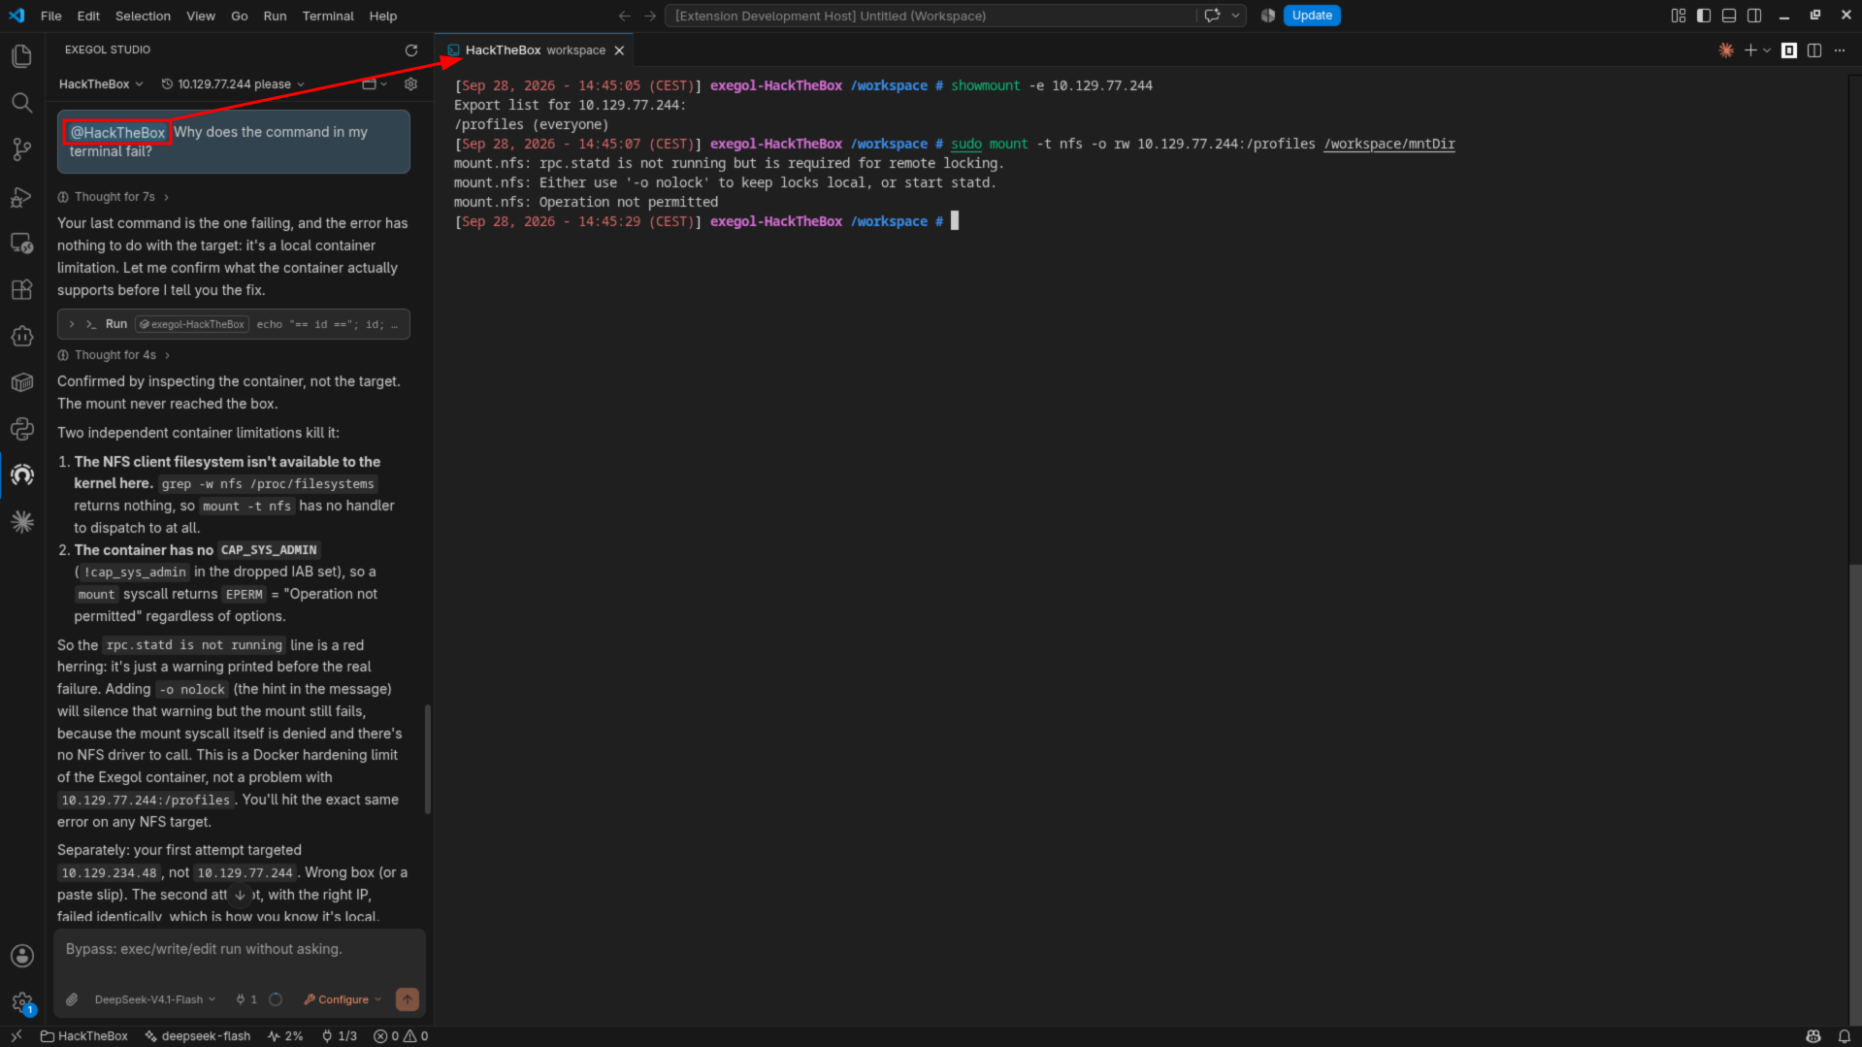Expand 'Thought for 4s' section
This screenshot has height=1047, width=1862.
114,355
